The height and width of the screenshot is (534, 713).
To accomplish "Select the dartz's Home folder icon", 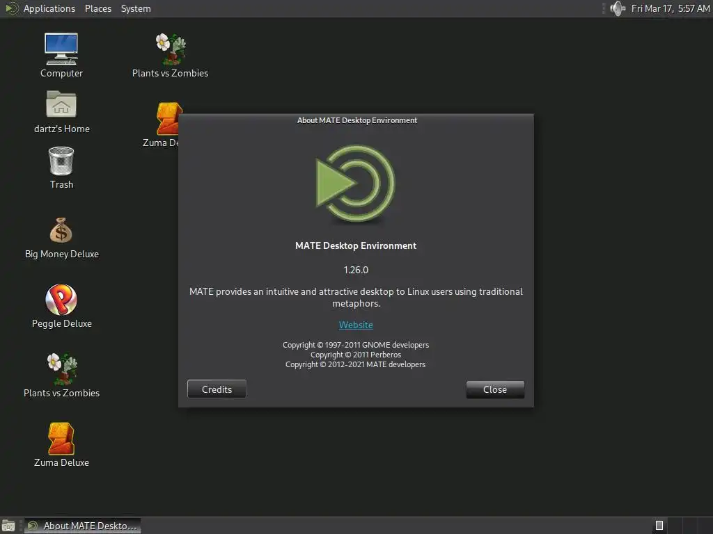I will (61, 112).
